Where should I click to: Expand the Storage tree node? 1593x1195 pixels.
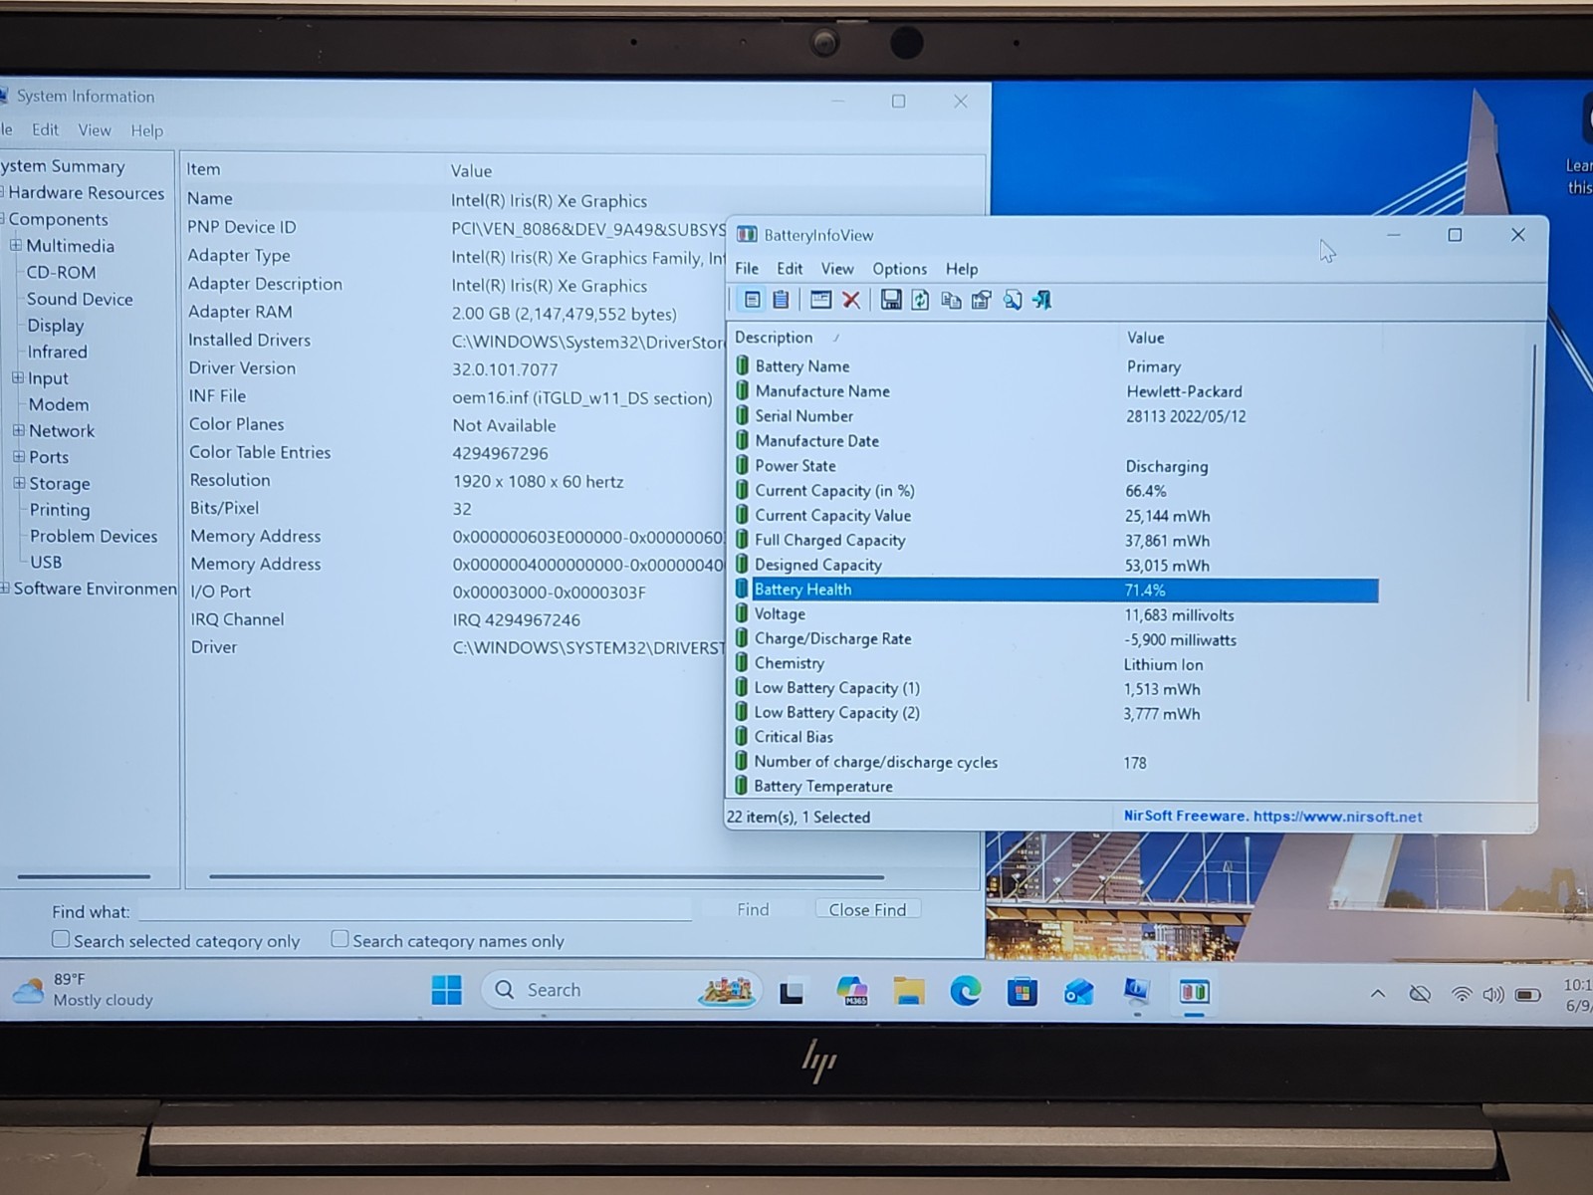coord(18,482)
